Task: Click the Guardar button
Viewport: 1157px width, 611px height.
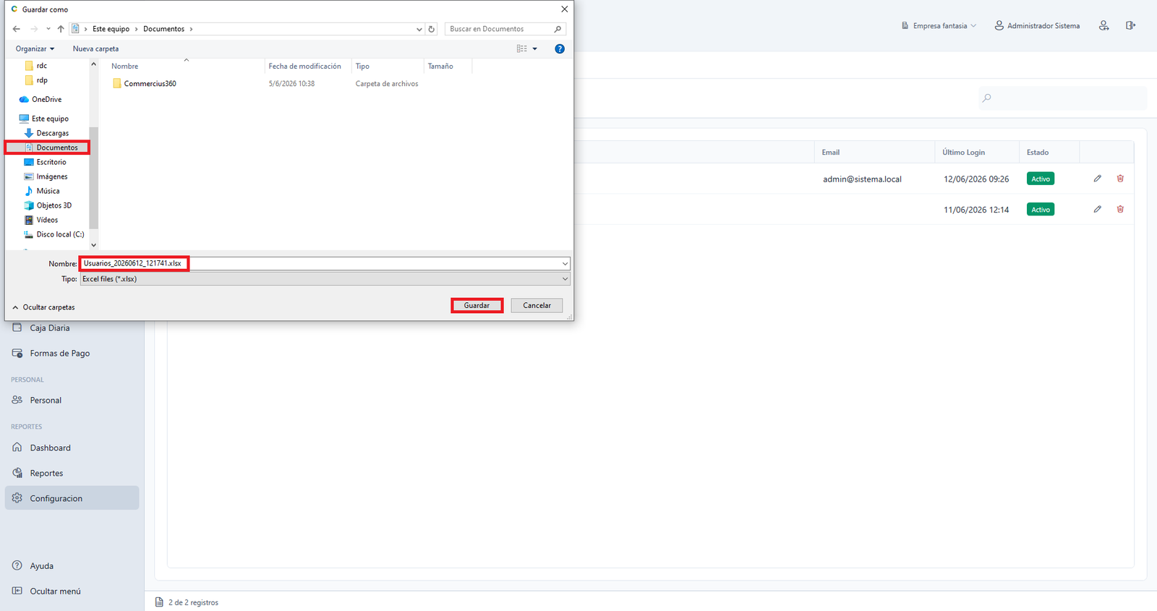Action: (477, 305)
